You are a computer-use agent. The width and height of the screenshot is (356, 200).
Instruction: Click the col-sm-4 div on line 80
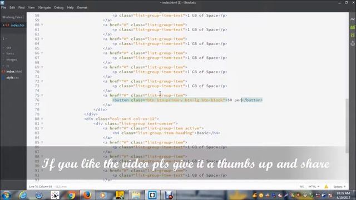121,119
